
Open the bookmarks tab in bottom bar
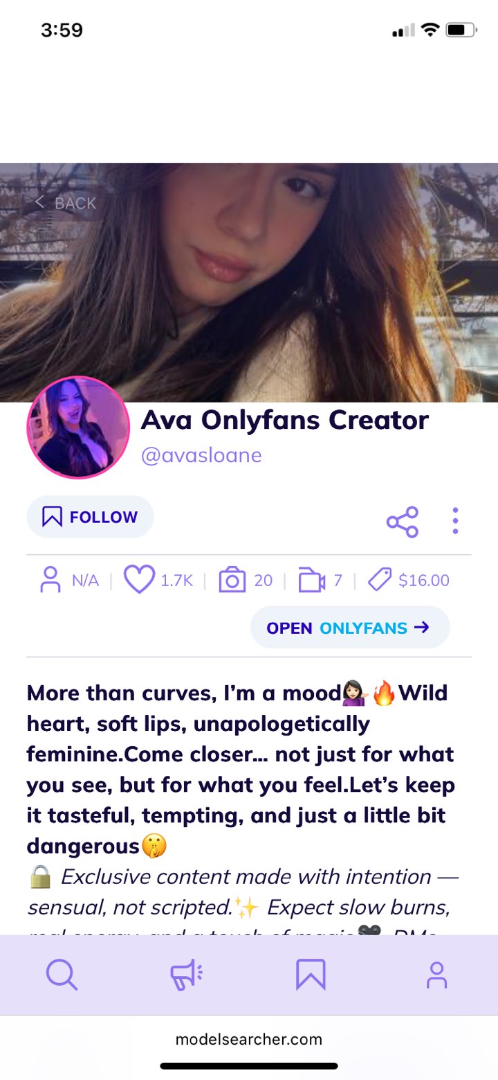[x=311, y=975]
